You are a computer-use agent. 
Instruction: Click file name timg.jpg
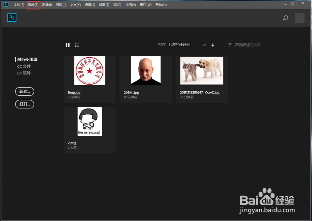point(74,93)
